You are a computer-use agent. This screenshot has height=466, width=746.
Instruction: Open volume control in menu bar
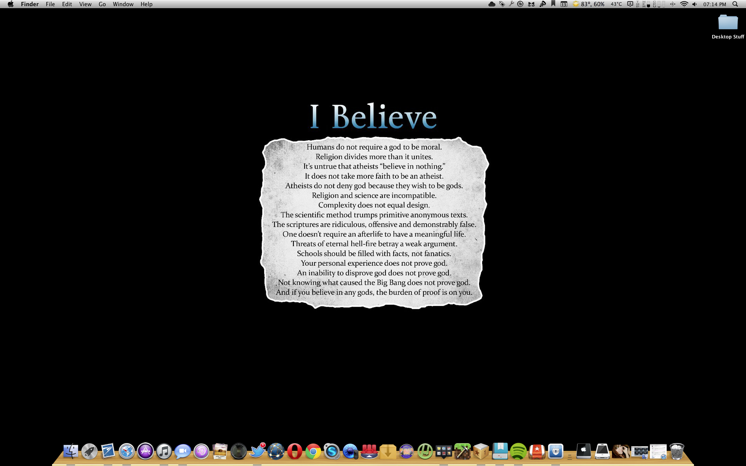point(694,4)
